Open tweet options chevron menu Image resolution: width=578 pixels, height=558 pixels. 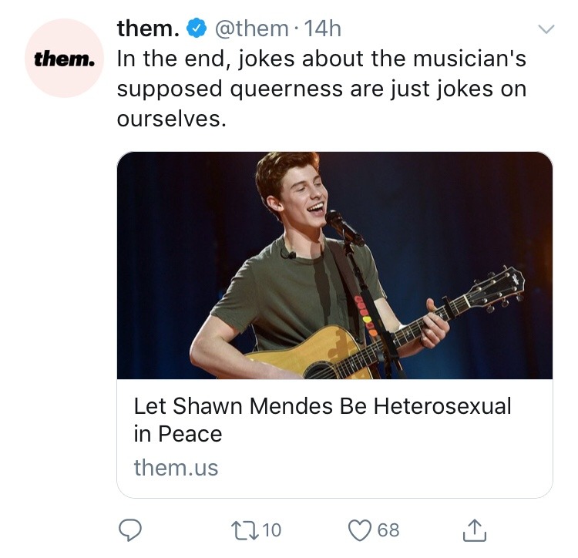click(x=546, y=30)
